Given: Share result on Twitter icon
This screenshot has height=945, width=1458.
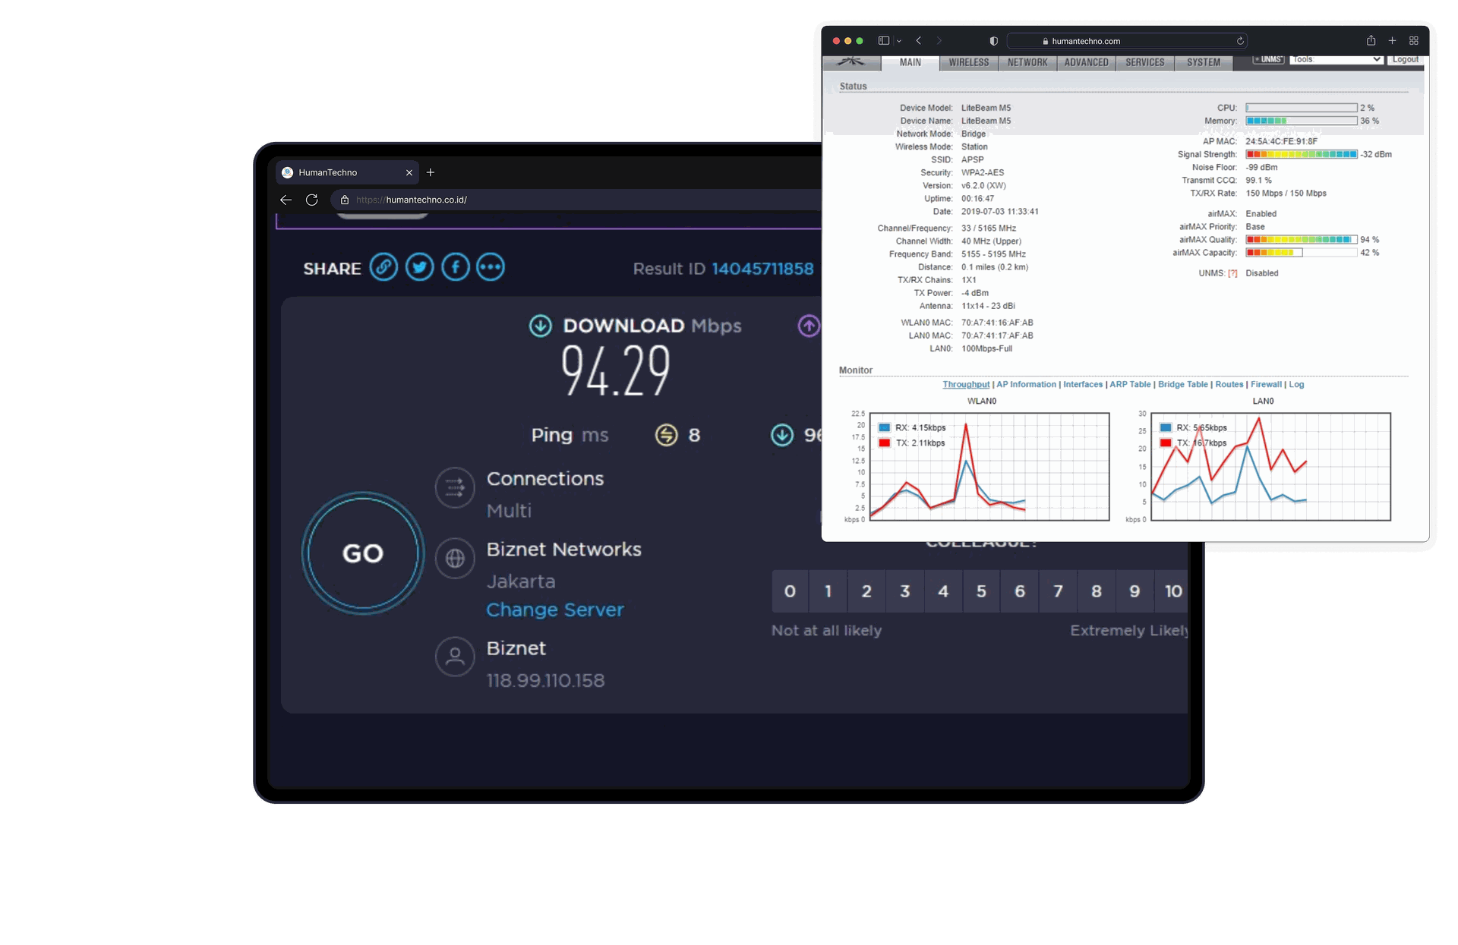Looking at the screenshot, I should pyautogui.click(x=419, y=267).
